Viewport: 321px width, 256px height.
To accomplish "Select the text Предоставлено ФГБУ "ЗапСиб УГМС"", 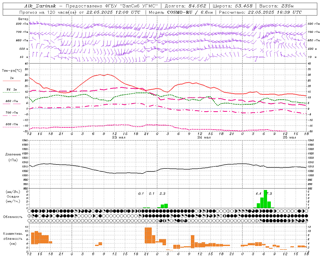I will pyautogui.click(x=112, y=6).
